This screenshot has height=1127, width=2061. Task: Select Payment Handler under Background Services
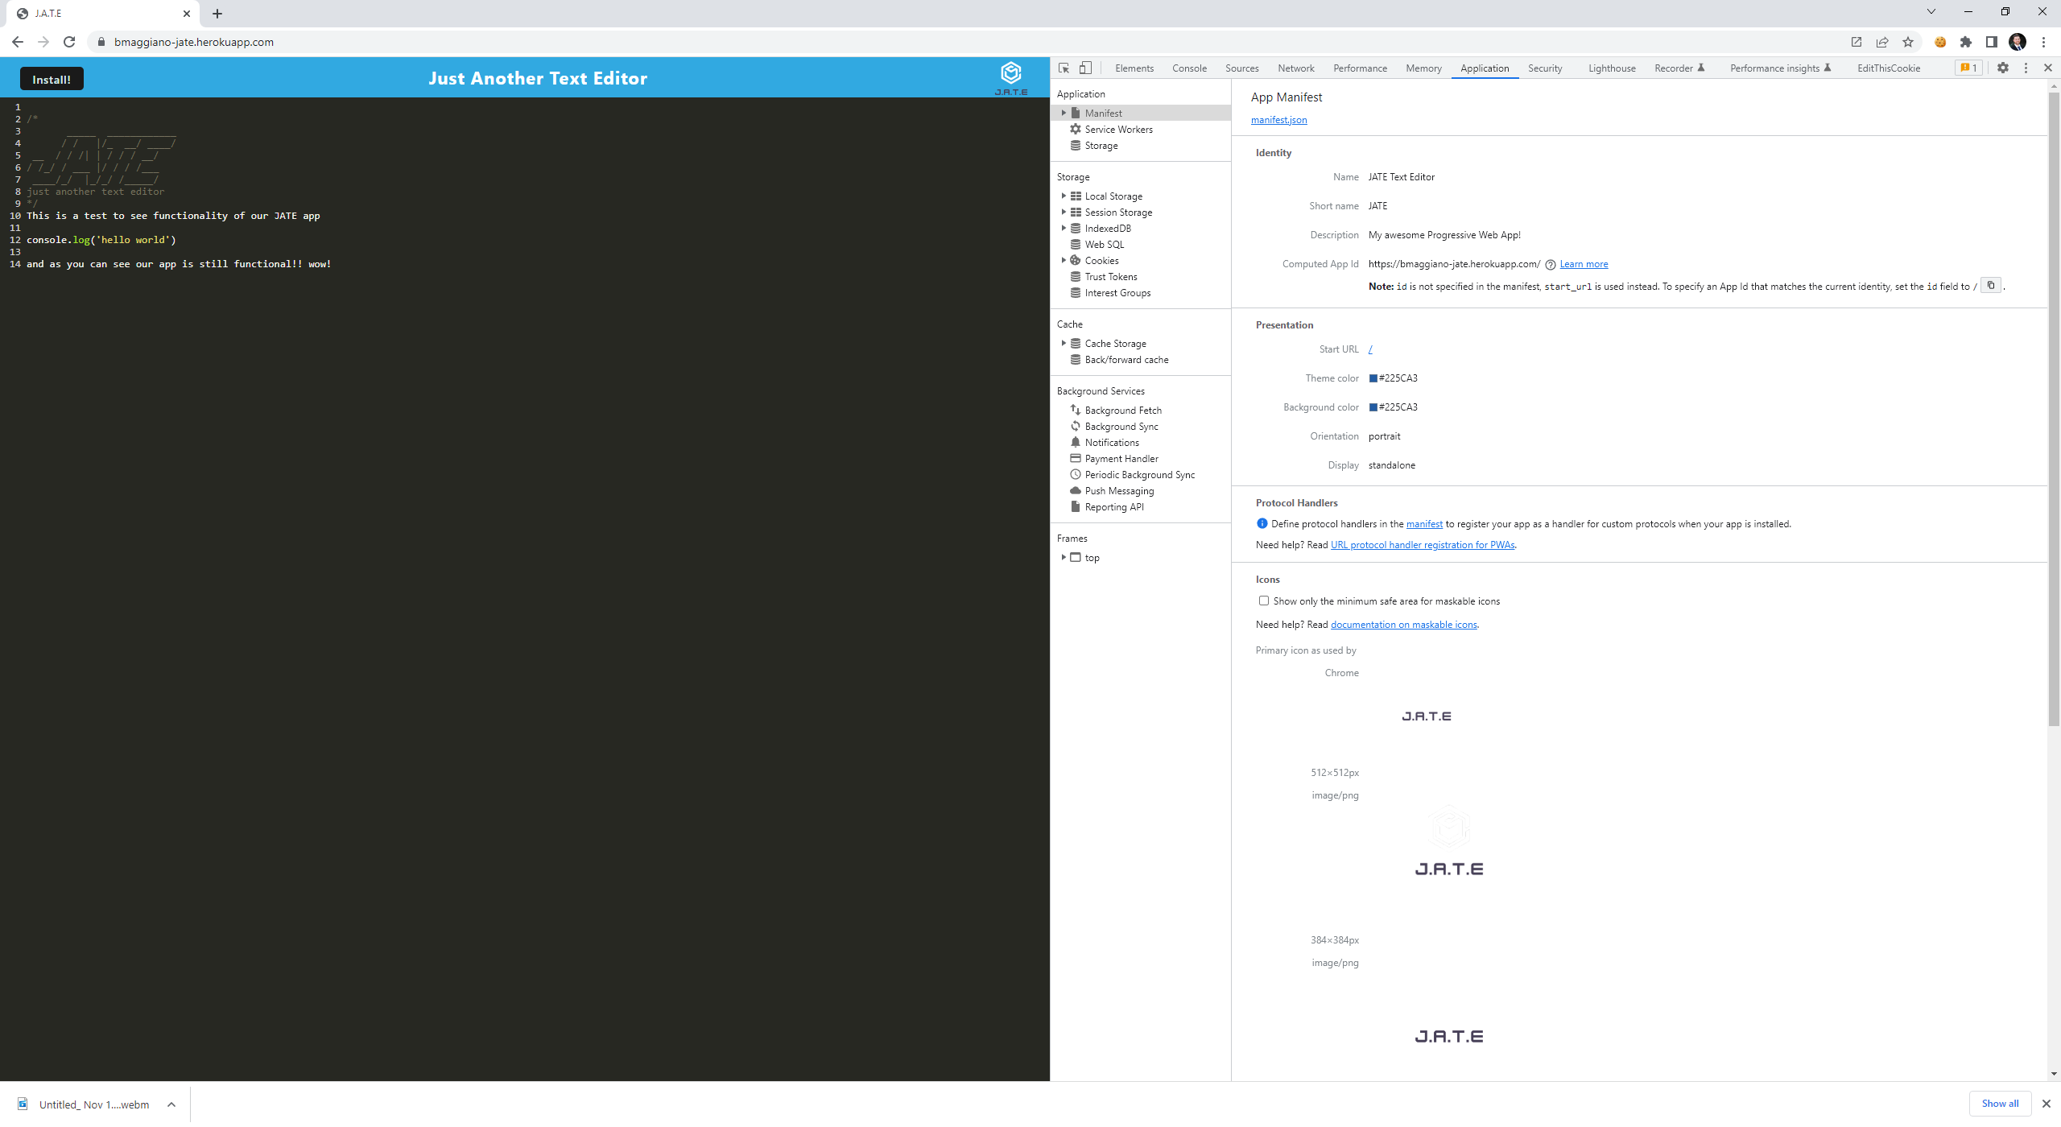click(1121, 458)
